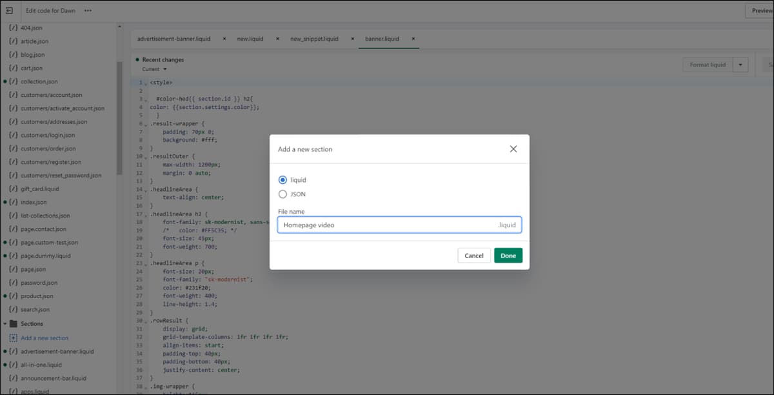Open customers/activate_account.json file
Screen dimensions: 774x395
click(x=62, y=108)
